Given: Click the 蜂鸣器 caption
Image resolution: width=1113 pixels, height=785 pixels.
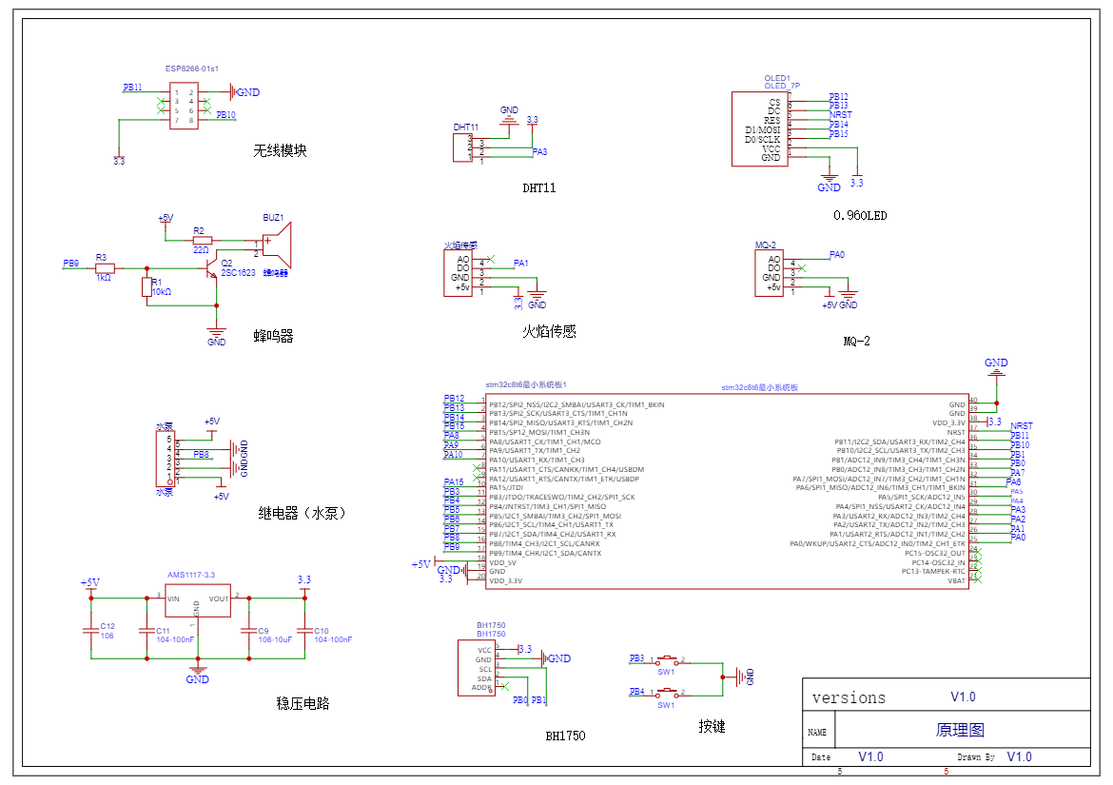Looking at the screenshot, I should 273,337.
